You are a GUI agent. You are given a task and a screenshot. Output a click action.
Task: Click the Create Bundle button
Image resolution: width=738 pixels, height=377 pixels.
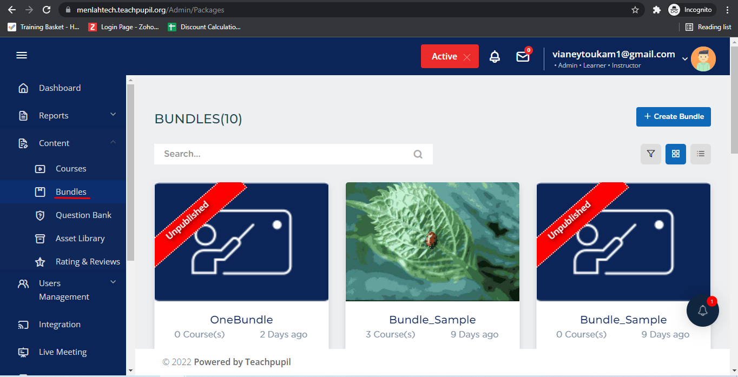pyautogui.click(x=673, y=116)
